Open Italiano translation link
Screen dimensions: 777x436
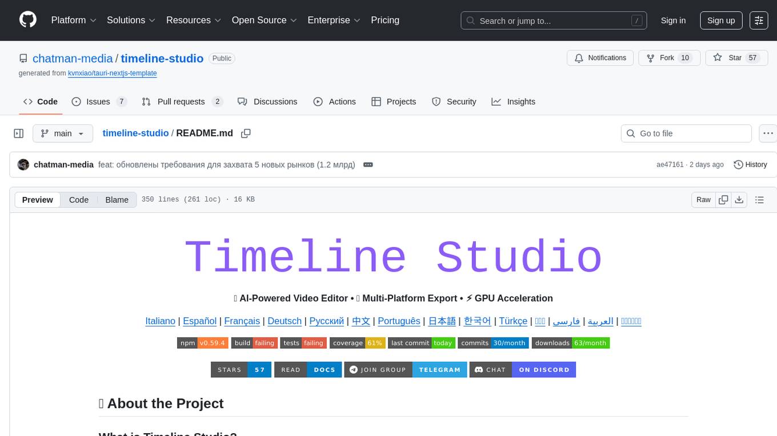(161, 321)
